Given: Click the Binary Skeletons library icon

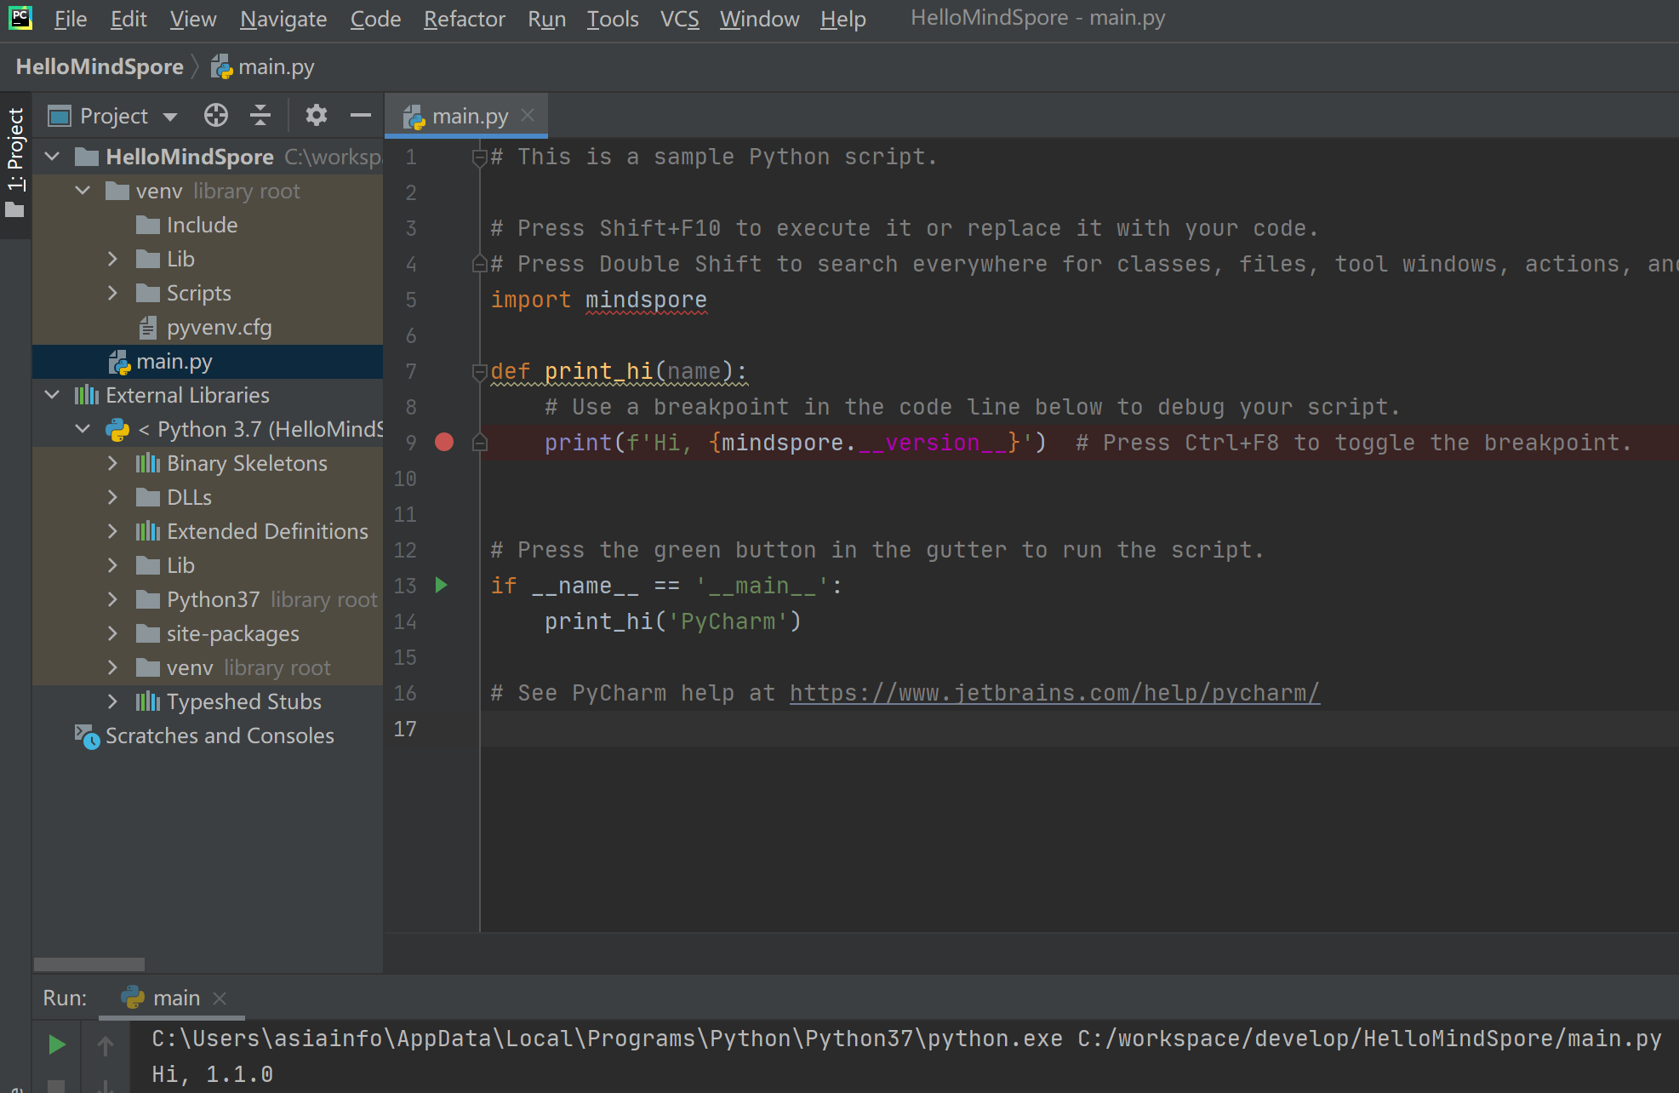Looking at the screenshot, I should 148,463.
